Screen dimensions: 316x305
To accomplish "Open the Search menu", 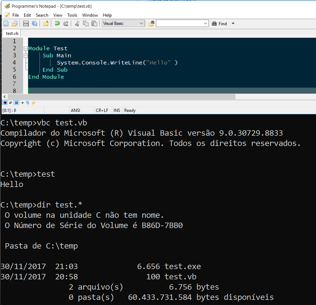I will click(42, 15).
